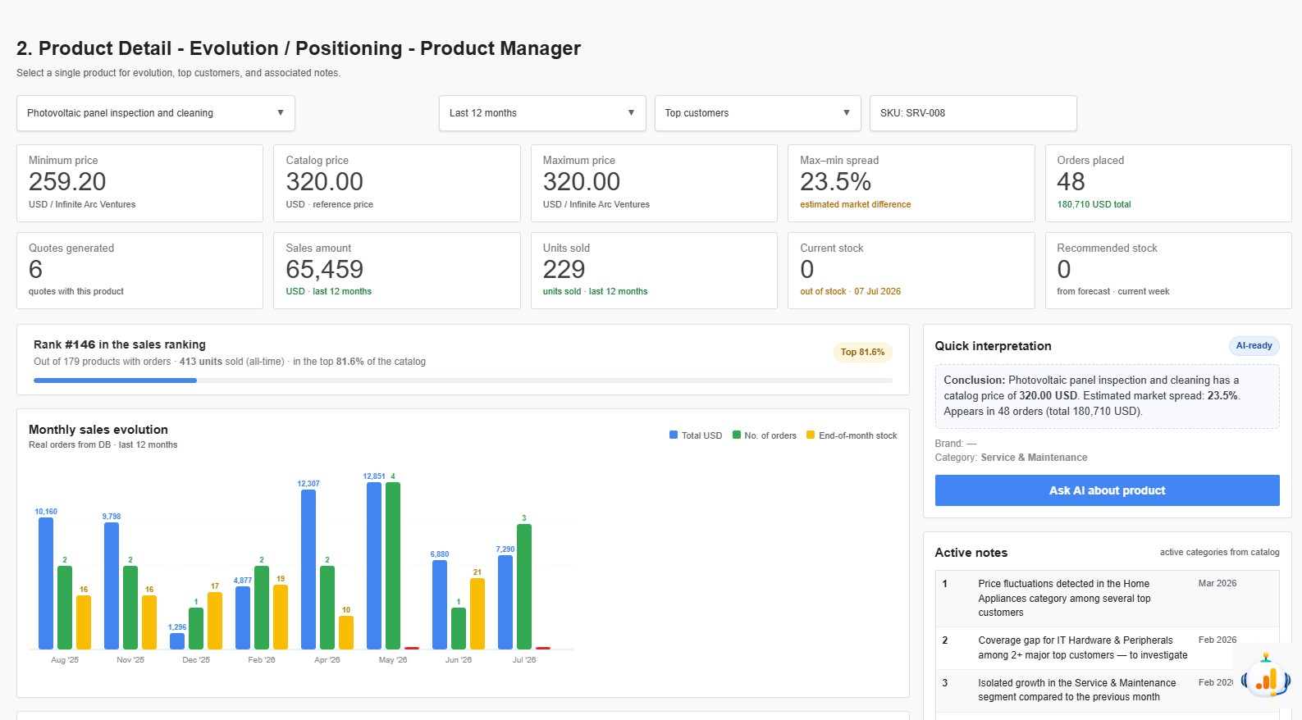Select the Minimum price 259.20 card
The height and width of the screenshot is (720, 1302).
(x=139, y=183)
